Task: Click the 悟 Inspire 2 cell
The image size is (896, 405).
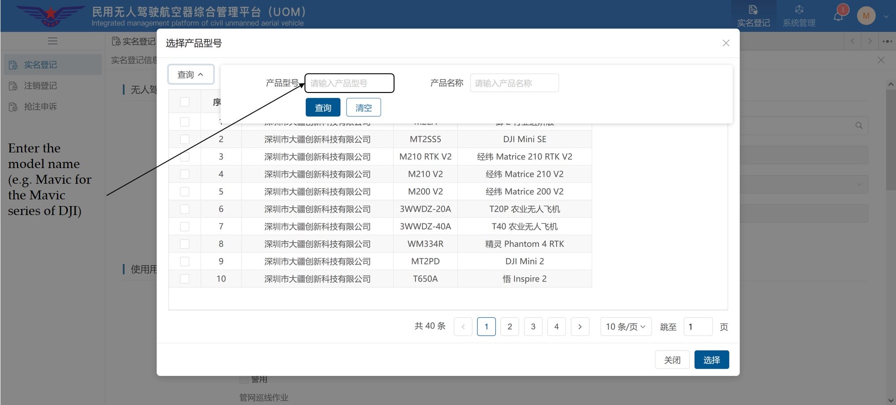Action: coord(524,279)
